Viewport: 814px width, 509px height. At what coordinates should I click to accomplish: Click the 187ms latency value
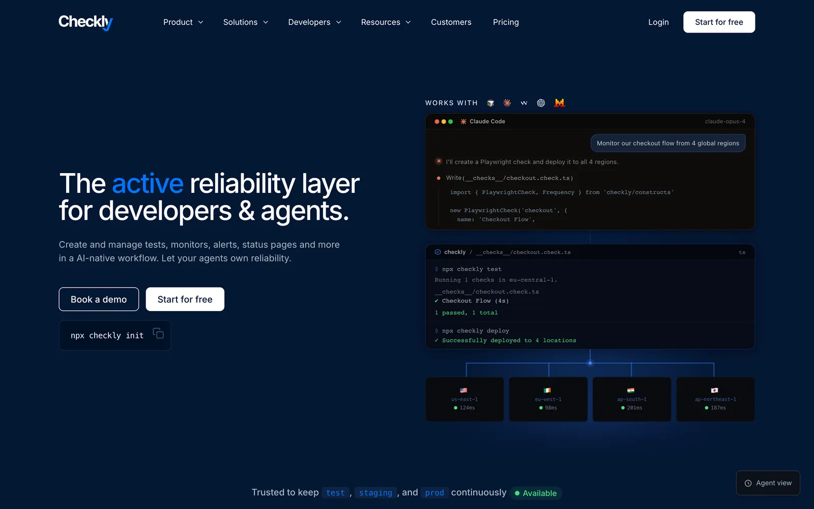(x=718, y=408)
